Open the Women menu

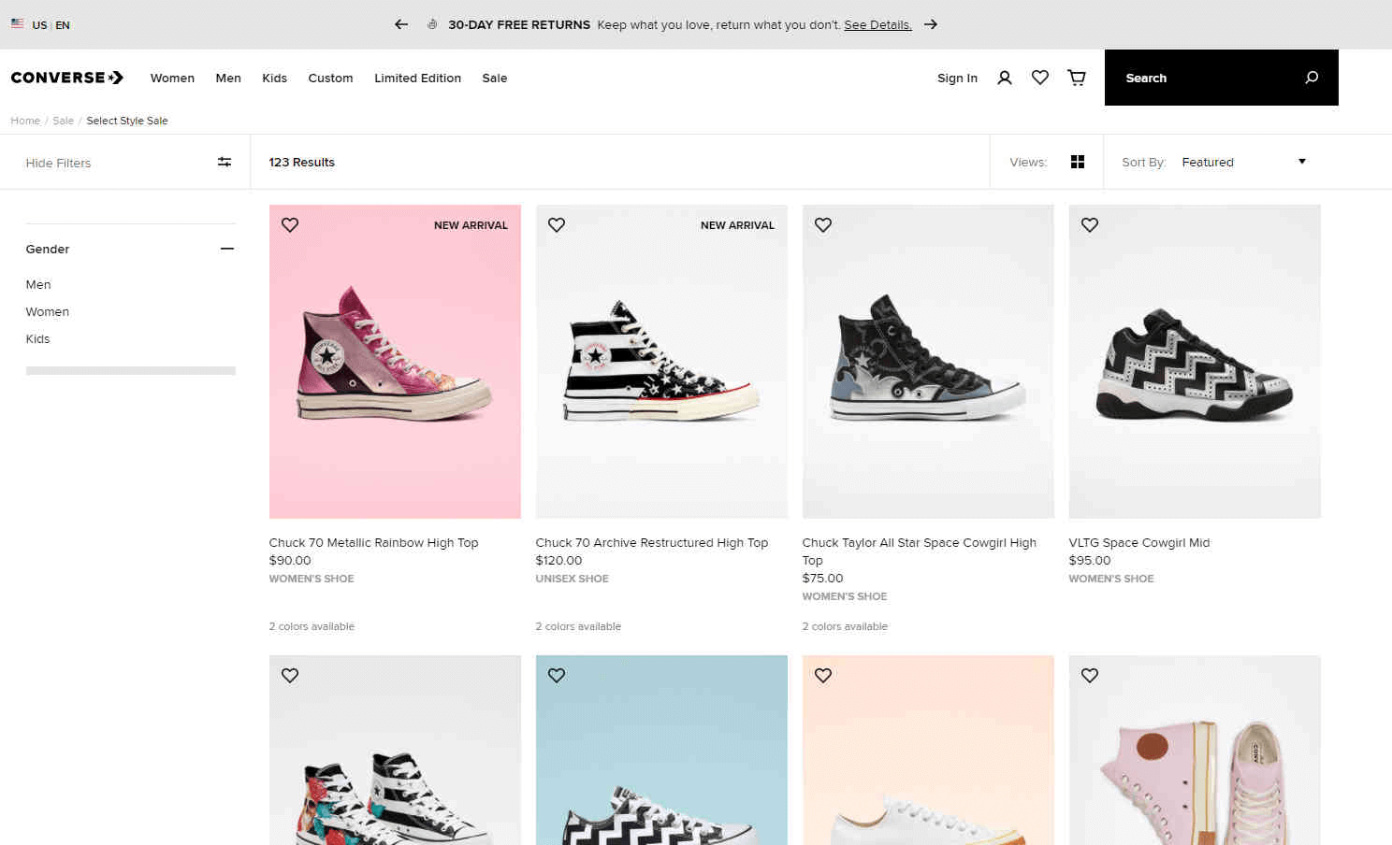172,79
